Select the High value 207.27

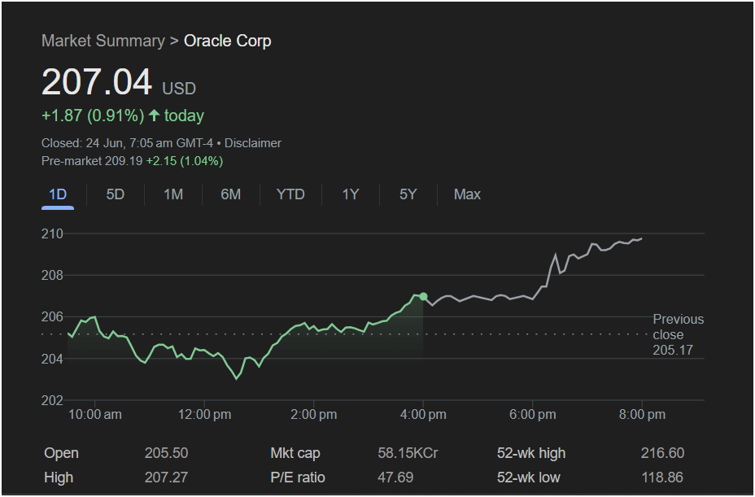166,477
